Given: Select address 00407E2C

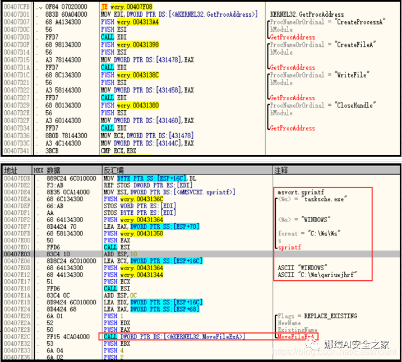Looking at the screenshot, I should (x=17, y=337).
